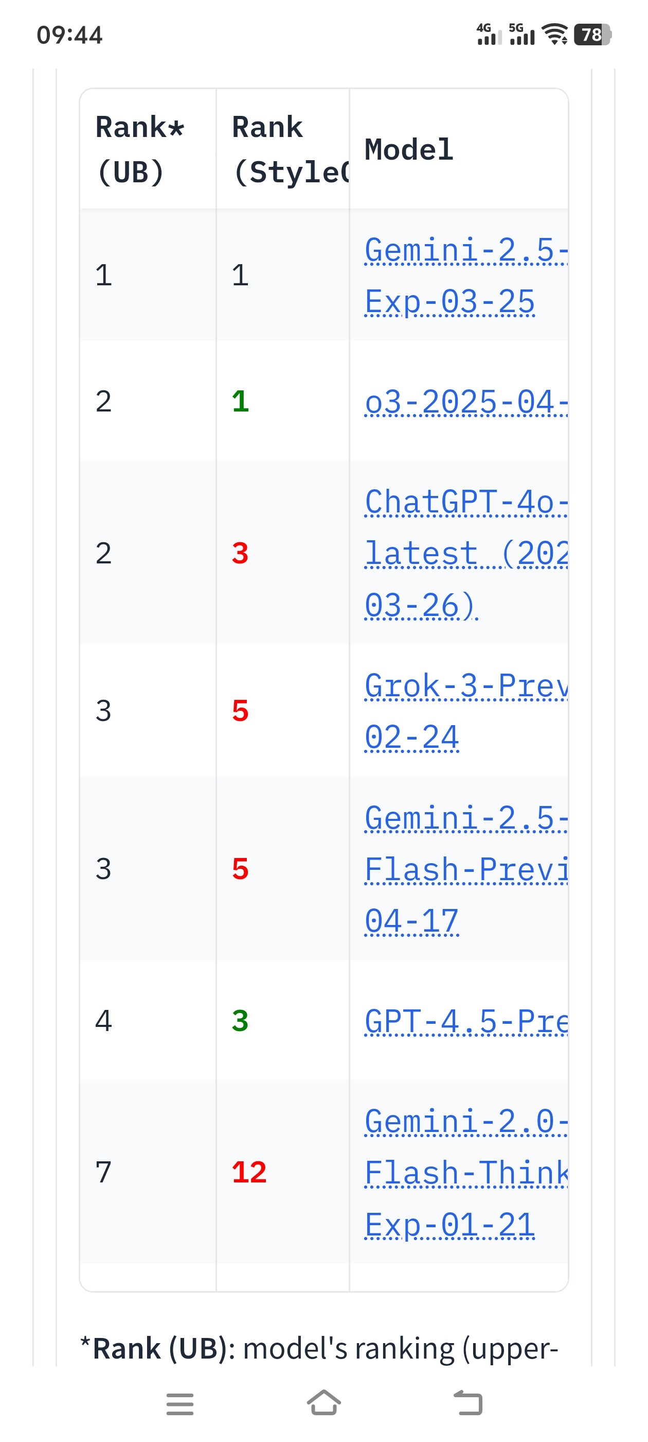Sort by the Rank* (UB) column header

140,149
